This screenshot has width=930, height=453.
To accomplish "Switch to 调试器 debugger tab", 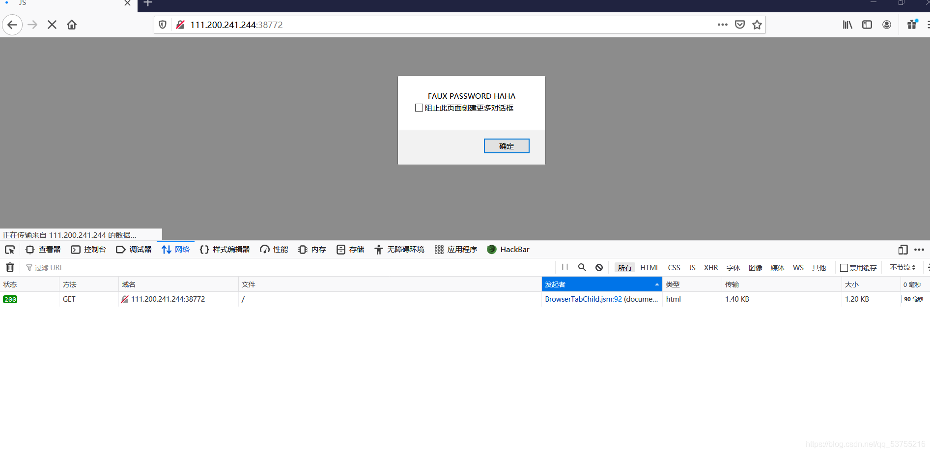I will point(134,250).
